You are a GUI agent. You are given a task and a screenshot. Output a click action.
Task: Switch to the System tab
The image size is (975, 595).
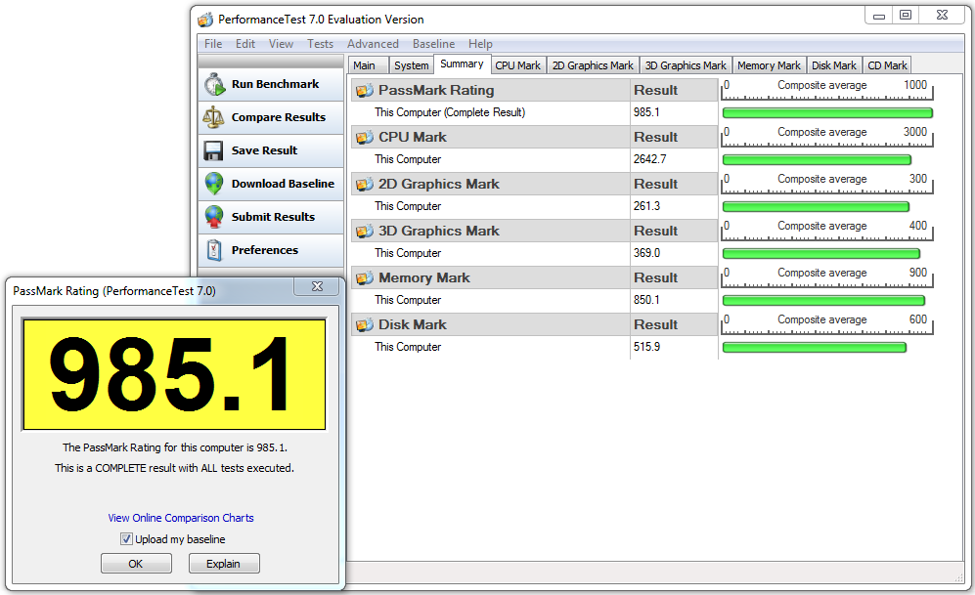click(411, 65)
